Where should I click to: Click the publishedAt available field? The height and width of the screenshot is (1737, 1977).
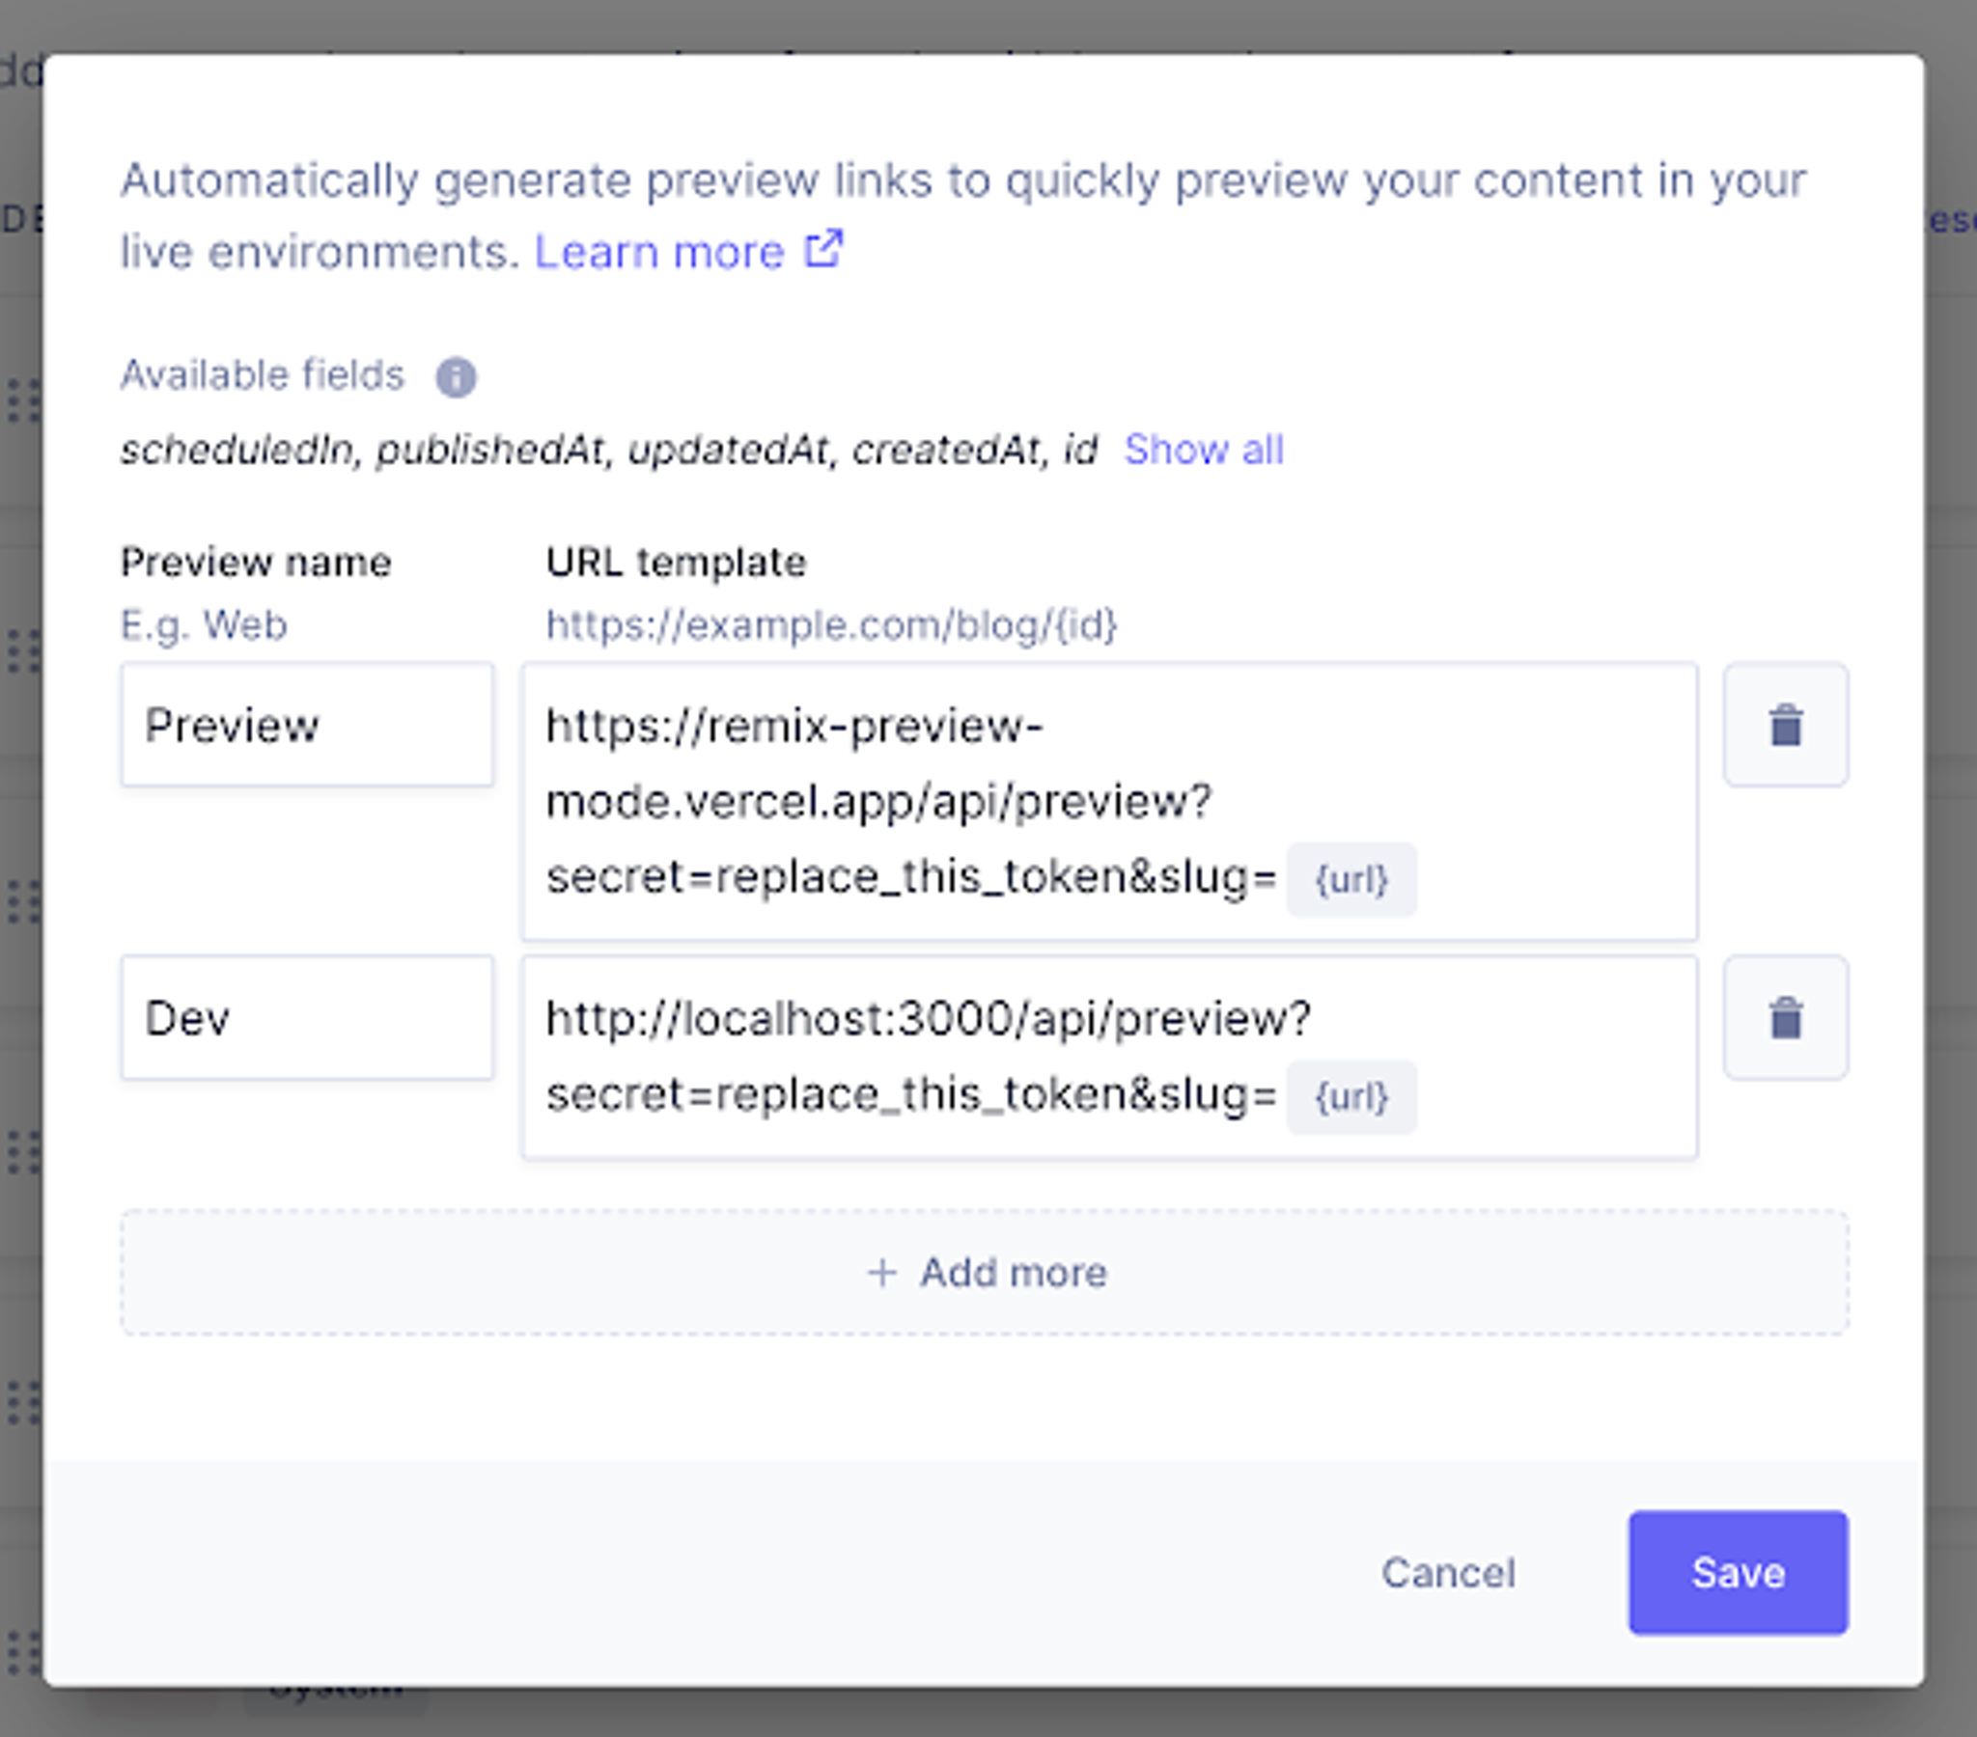(x=490, y=450)
